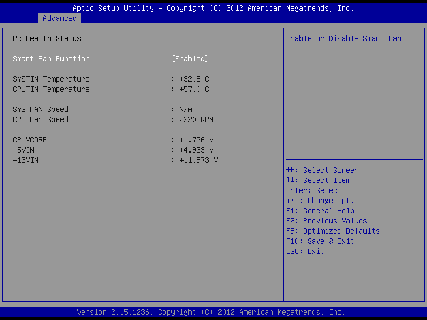Click the up-down arrows Select Item icon
Screen dimensions: 427x320
(291, 180)
